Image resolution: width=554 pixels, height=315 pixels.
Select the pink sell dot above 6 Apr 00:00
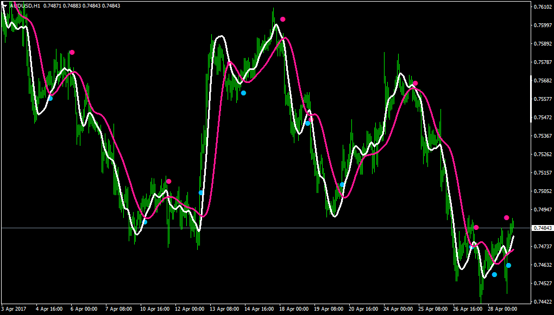click(72, 52)
